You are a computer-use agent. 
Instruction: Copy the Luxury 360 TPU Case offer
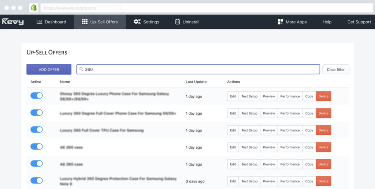pyautogui.click(x=309, y=130)
